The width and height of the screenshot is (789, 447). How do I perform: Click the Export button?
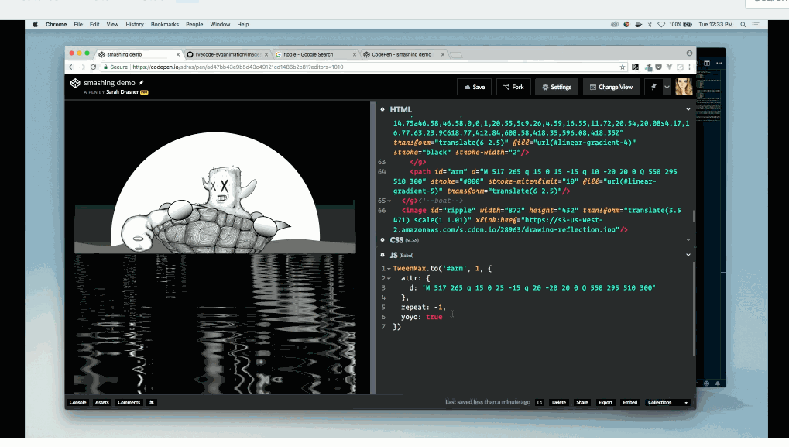[605, 402]
